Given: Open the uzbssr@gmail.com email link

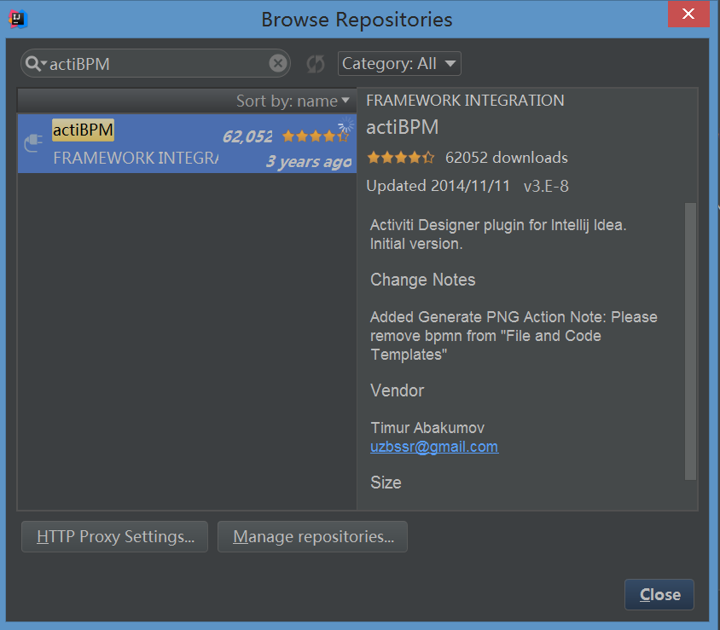Looking at the screenshot, I should (x=434, y=447).
